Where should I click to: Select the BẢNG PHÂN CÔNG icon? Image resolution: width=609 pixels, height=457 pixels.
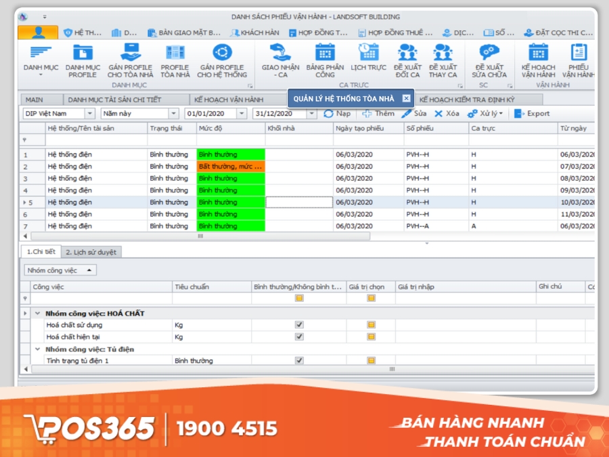323,61
